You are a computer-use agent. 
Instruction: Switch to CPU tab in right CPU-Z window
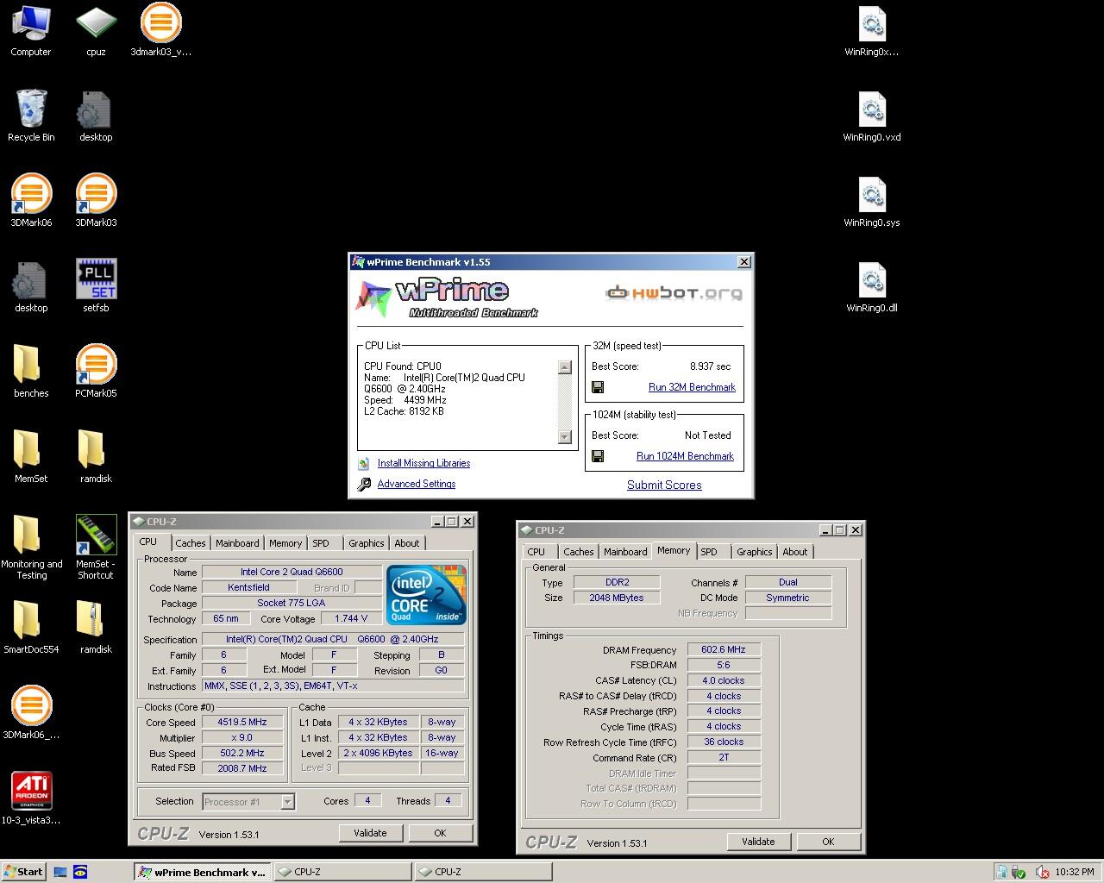(x=536, y=552)
